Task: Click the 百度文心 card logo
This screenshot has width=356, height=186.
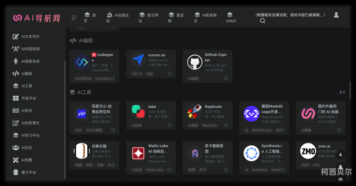Action: click(x=82, y=113)
